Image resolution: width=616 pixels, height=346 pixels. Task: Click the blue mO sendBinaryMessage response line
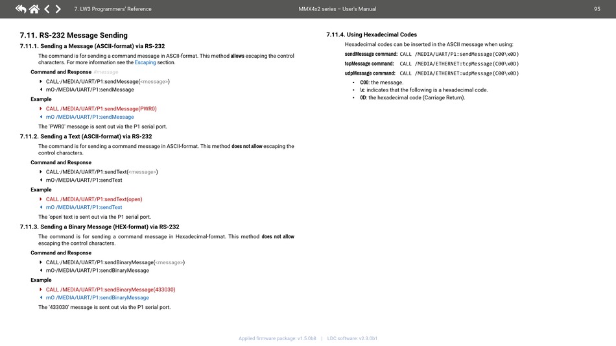click(97, 298)
